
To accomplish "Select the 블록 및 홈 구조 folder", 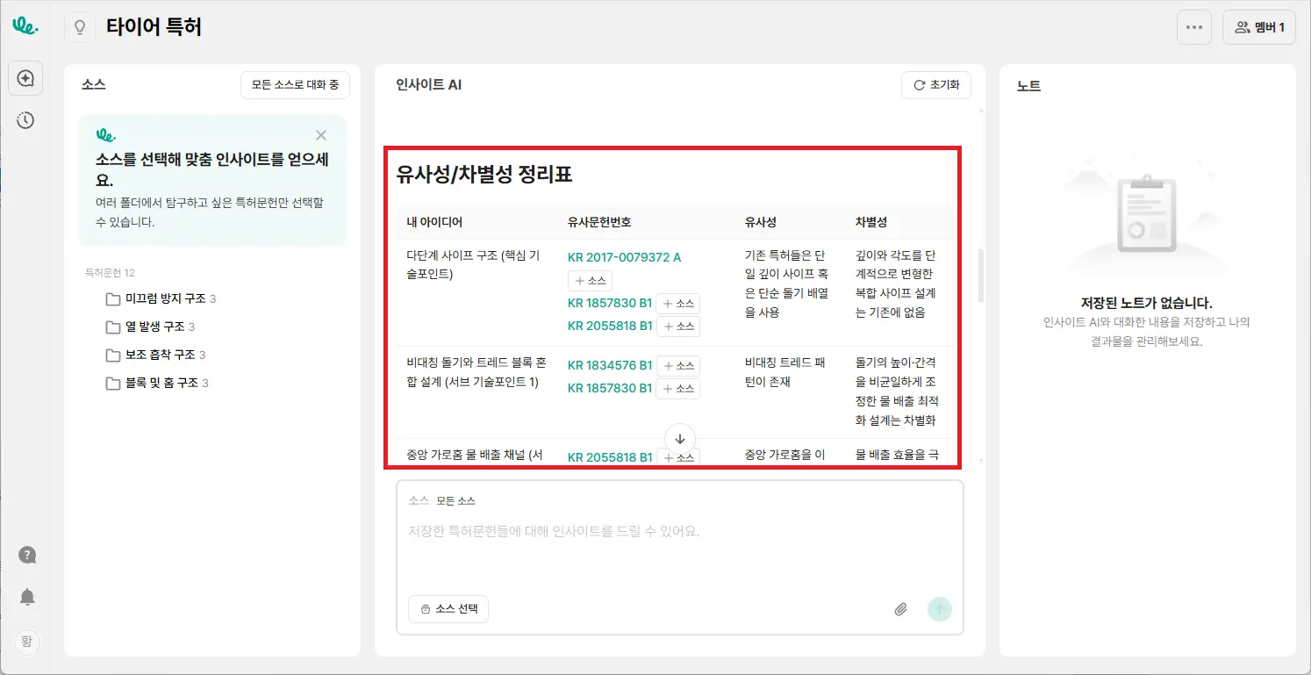I will pos(156,383).
